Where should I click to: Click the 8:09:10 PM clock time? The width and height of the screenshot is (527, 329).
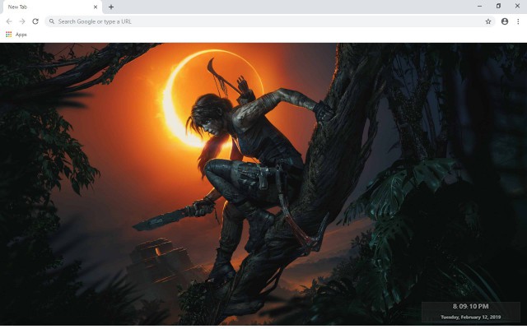coord(470,307)
